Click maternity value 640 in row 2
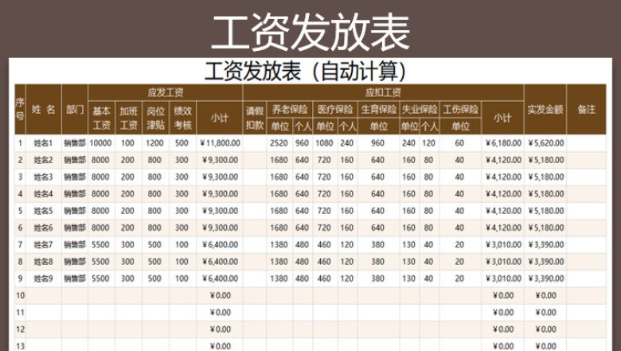This screenshot has height=351, width=621. [378, 160]
